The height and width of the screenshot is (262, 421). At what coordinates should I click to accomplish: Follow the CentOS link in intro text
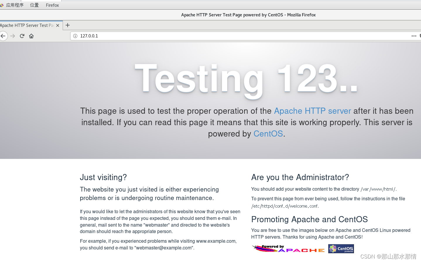pos(268,134)
